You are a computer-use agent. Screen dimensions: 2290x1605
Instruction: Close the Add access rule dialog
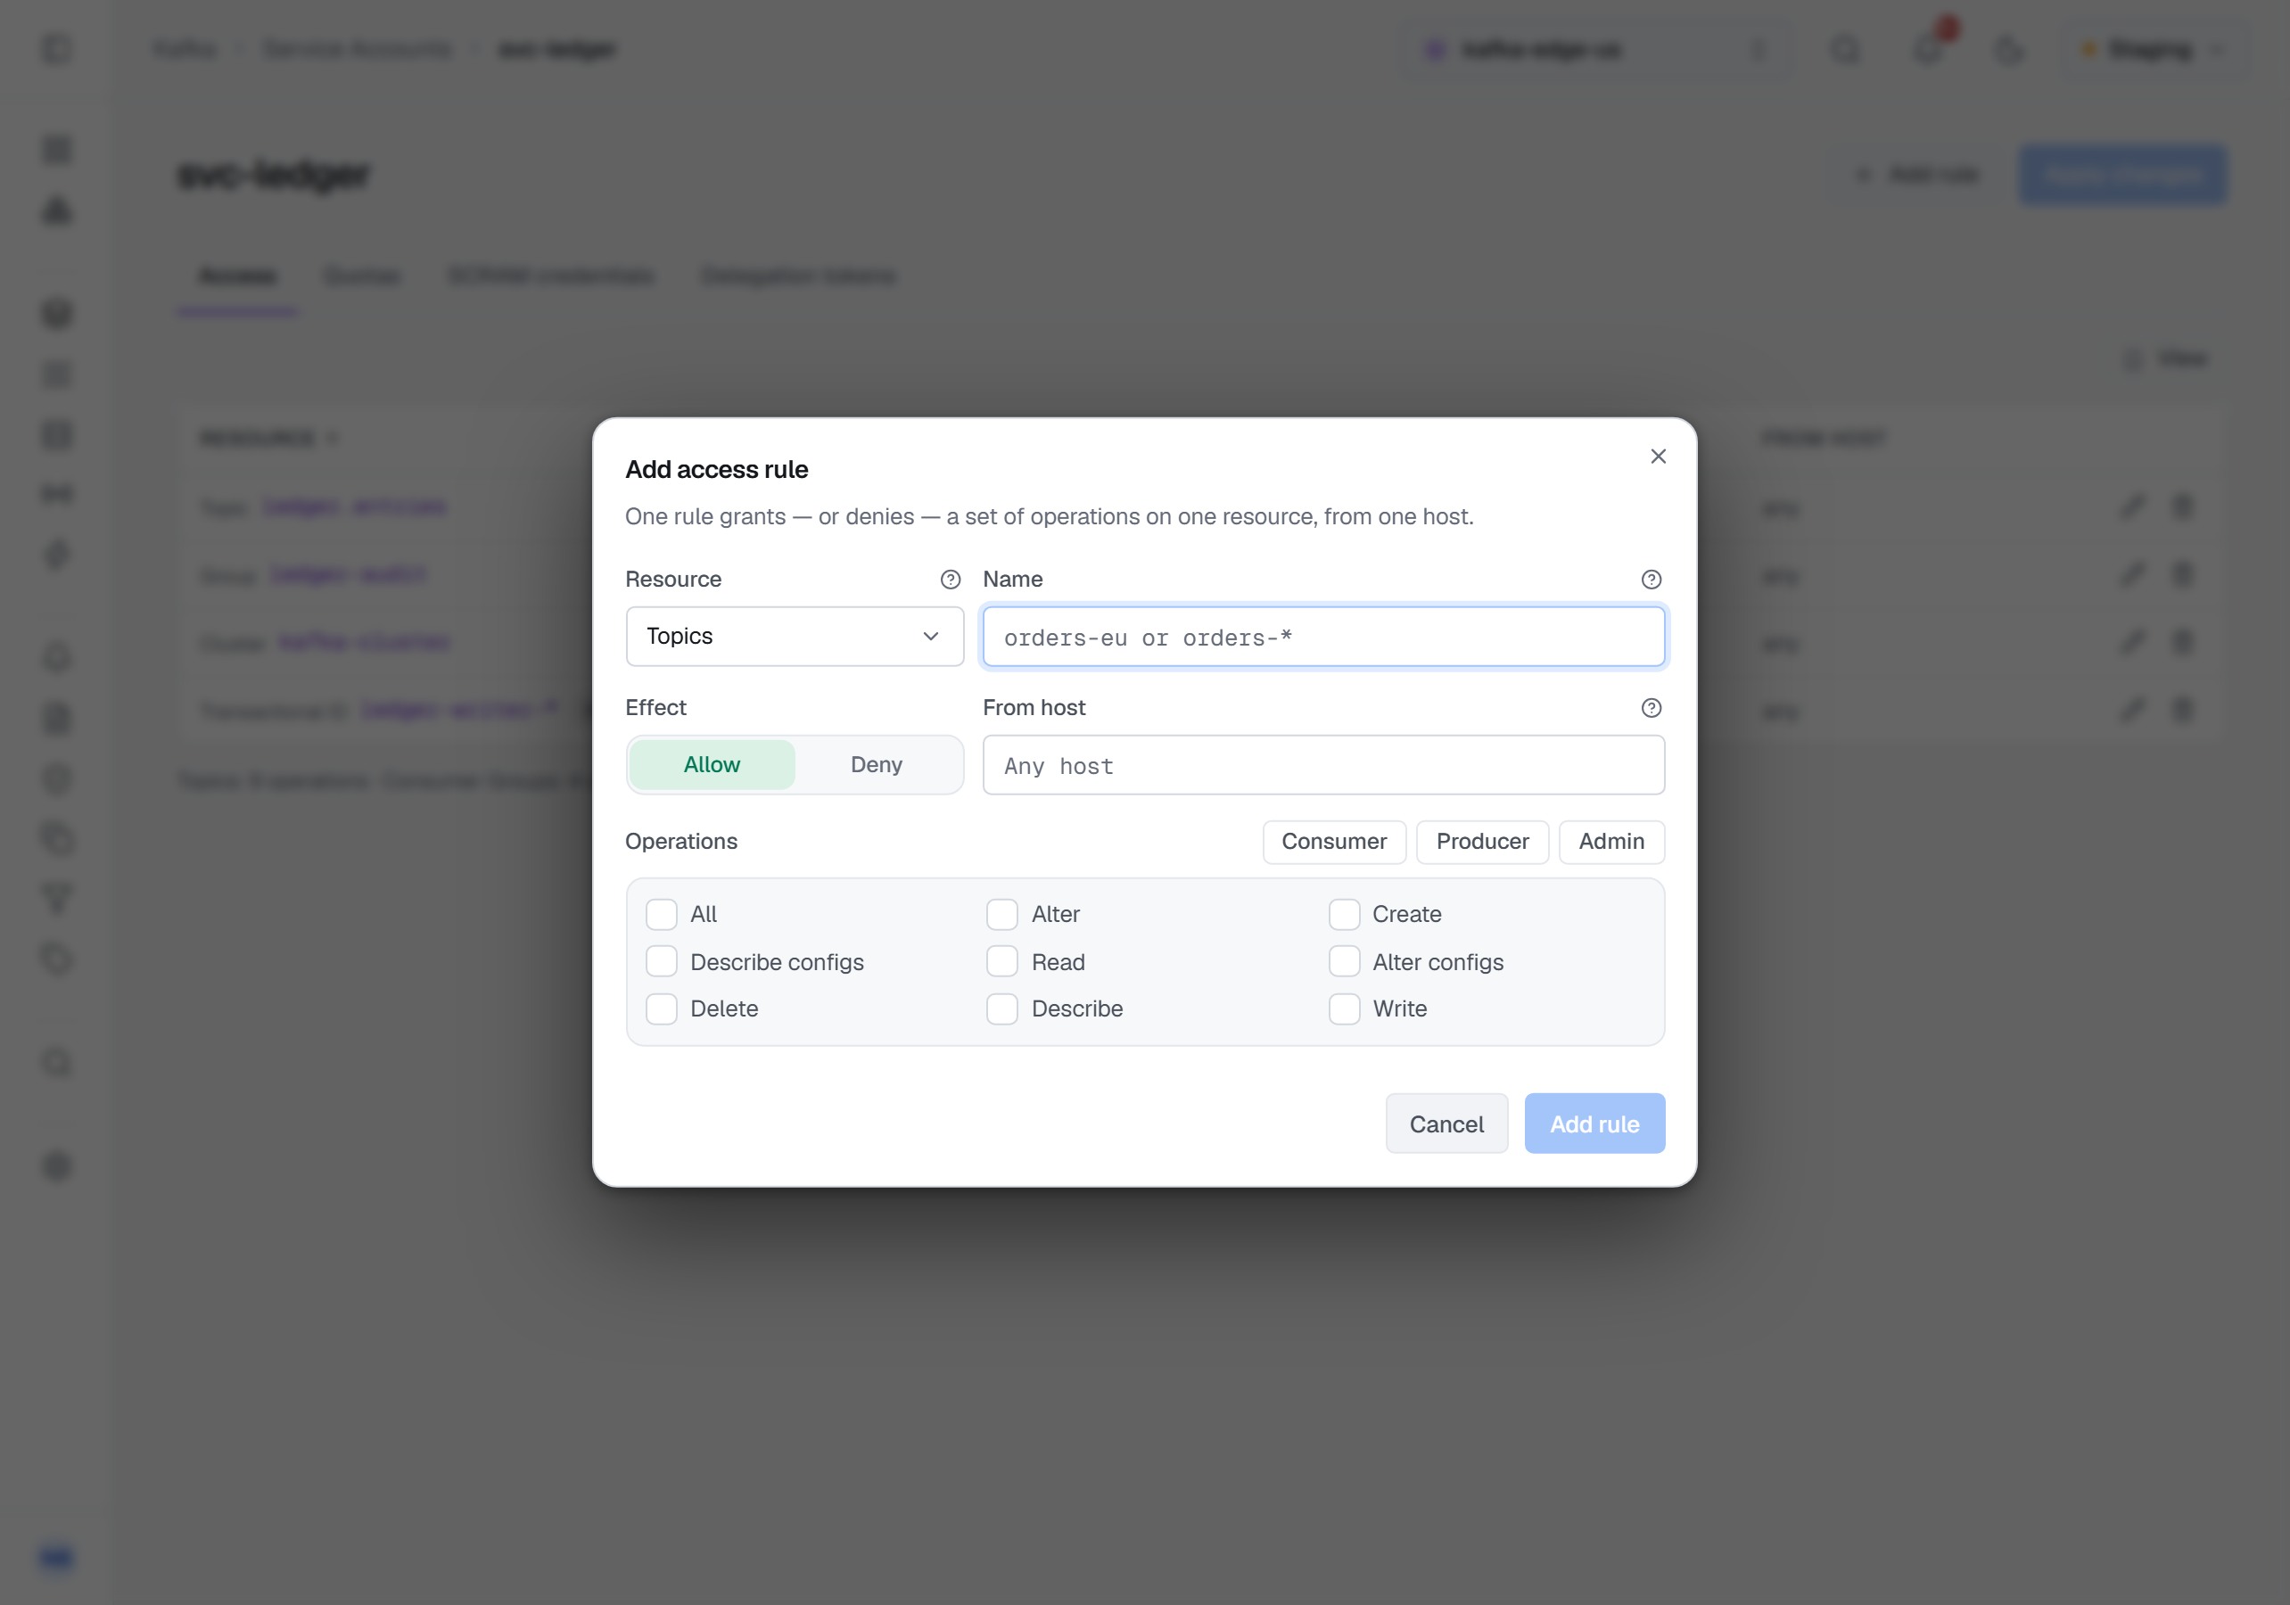(x=1658, y=456)
